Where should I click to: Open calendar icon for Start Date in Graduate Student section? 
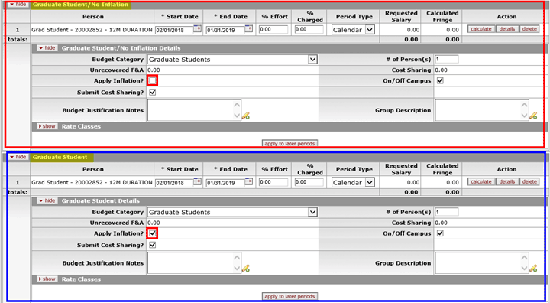198,182
